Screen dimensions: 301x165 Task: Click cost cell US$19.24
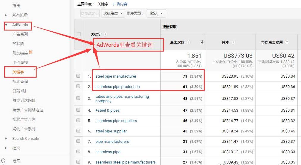tap(230, 131)
